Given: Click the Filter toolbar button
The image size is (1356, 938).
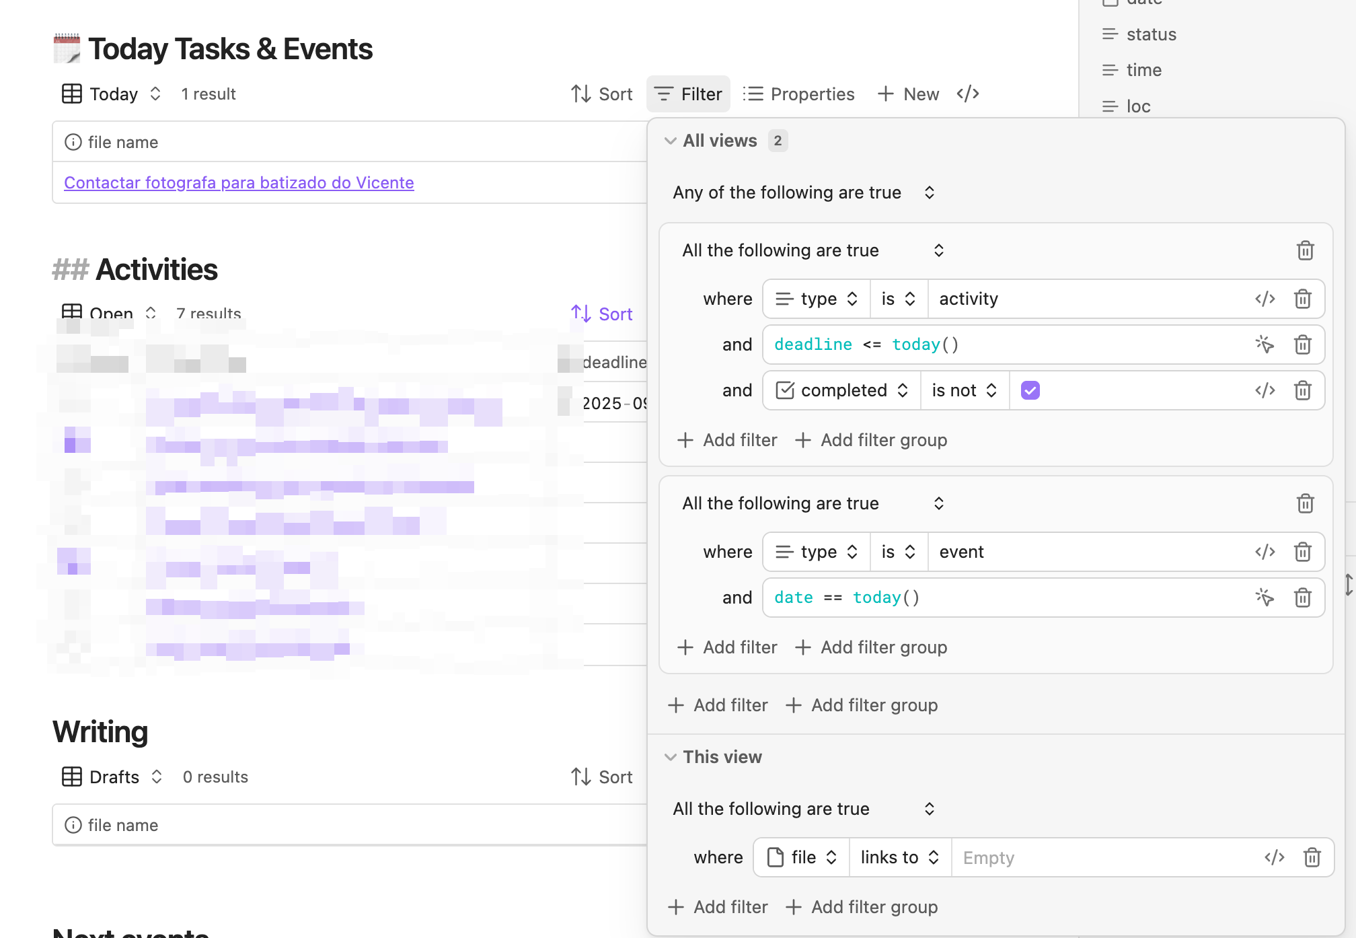Looking at the screenshot, I should (x=688, y=94).
